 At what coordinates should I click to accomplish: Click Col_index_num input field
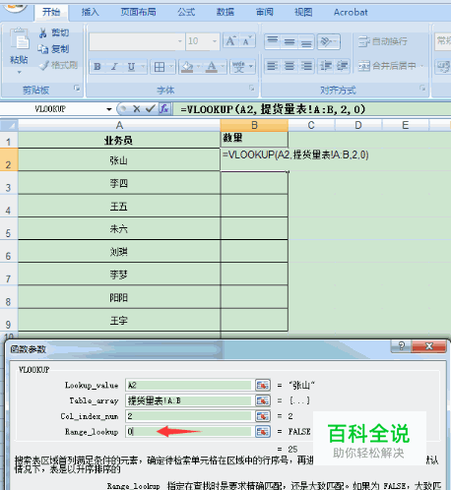coord(189,416)
